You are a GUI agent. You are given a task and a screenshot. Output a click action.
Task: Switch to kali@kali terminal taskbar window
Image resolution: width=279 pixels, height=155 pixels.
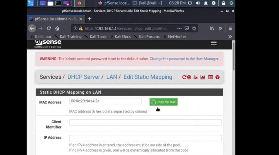[148, 3]
